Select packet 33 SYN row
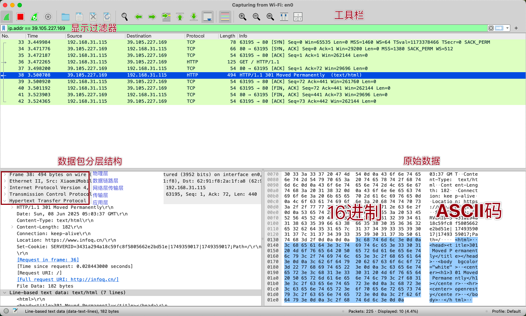Screen dimensions: 526x316 263,42
